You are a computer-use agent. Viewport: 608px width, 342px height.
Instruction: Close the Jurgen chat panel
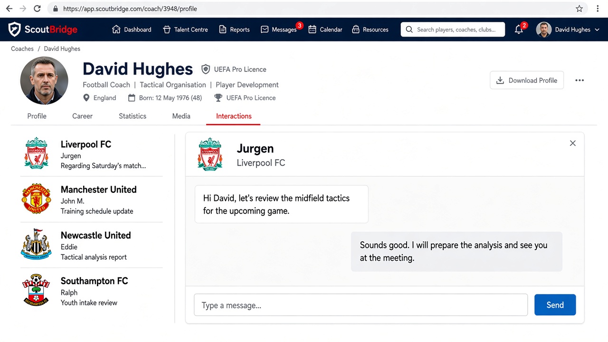[x=573, y=143]
